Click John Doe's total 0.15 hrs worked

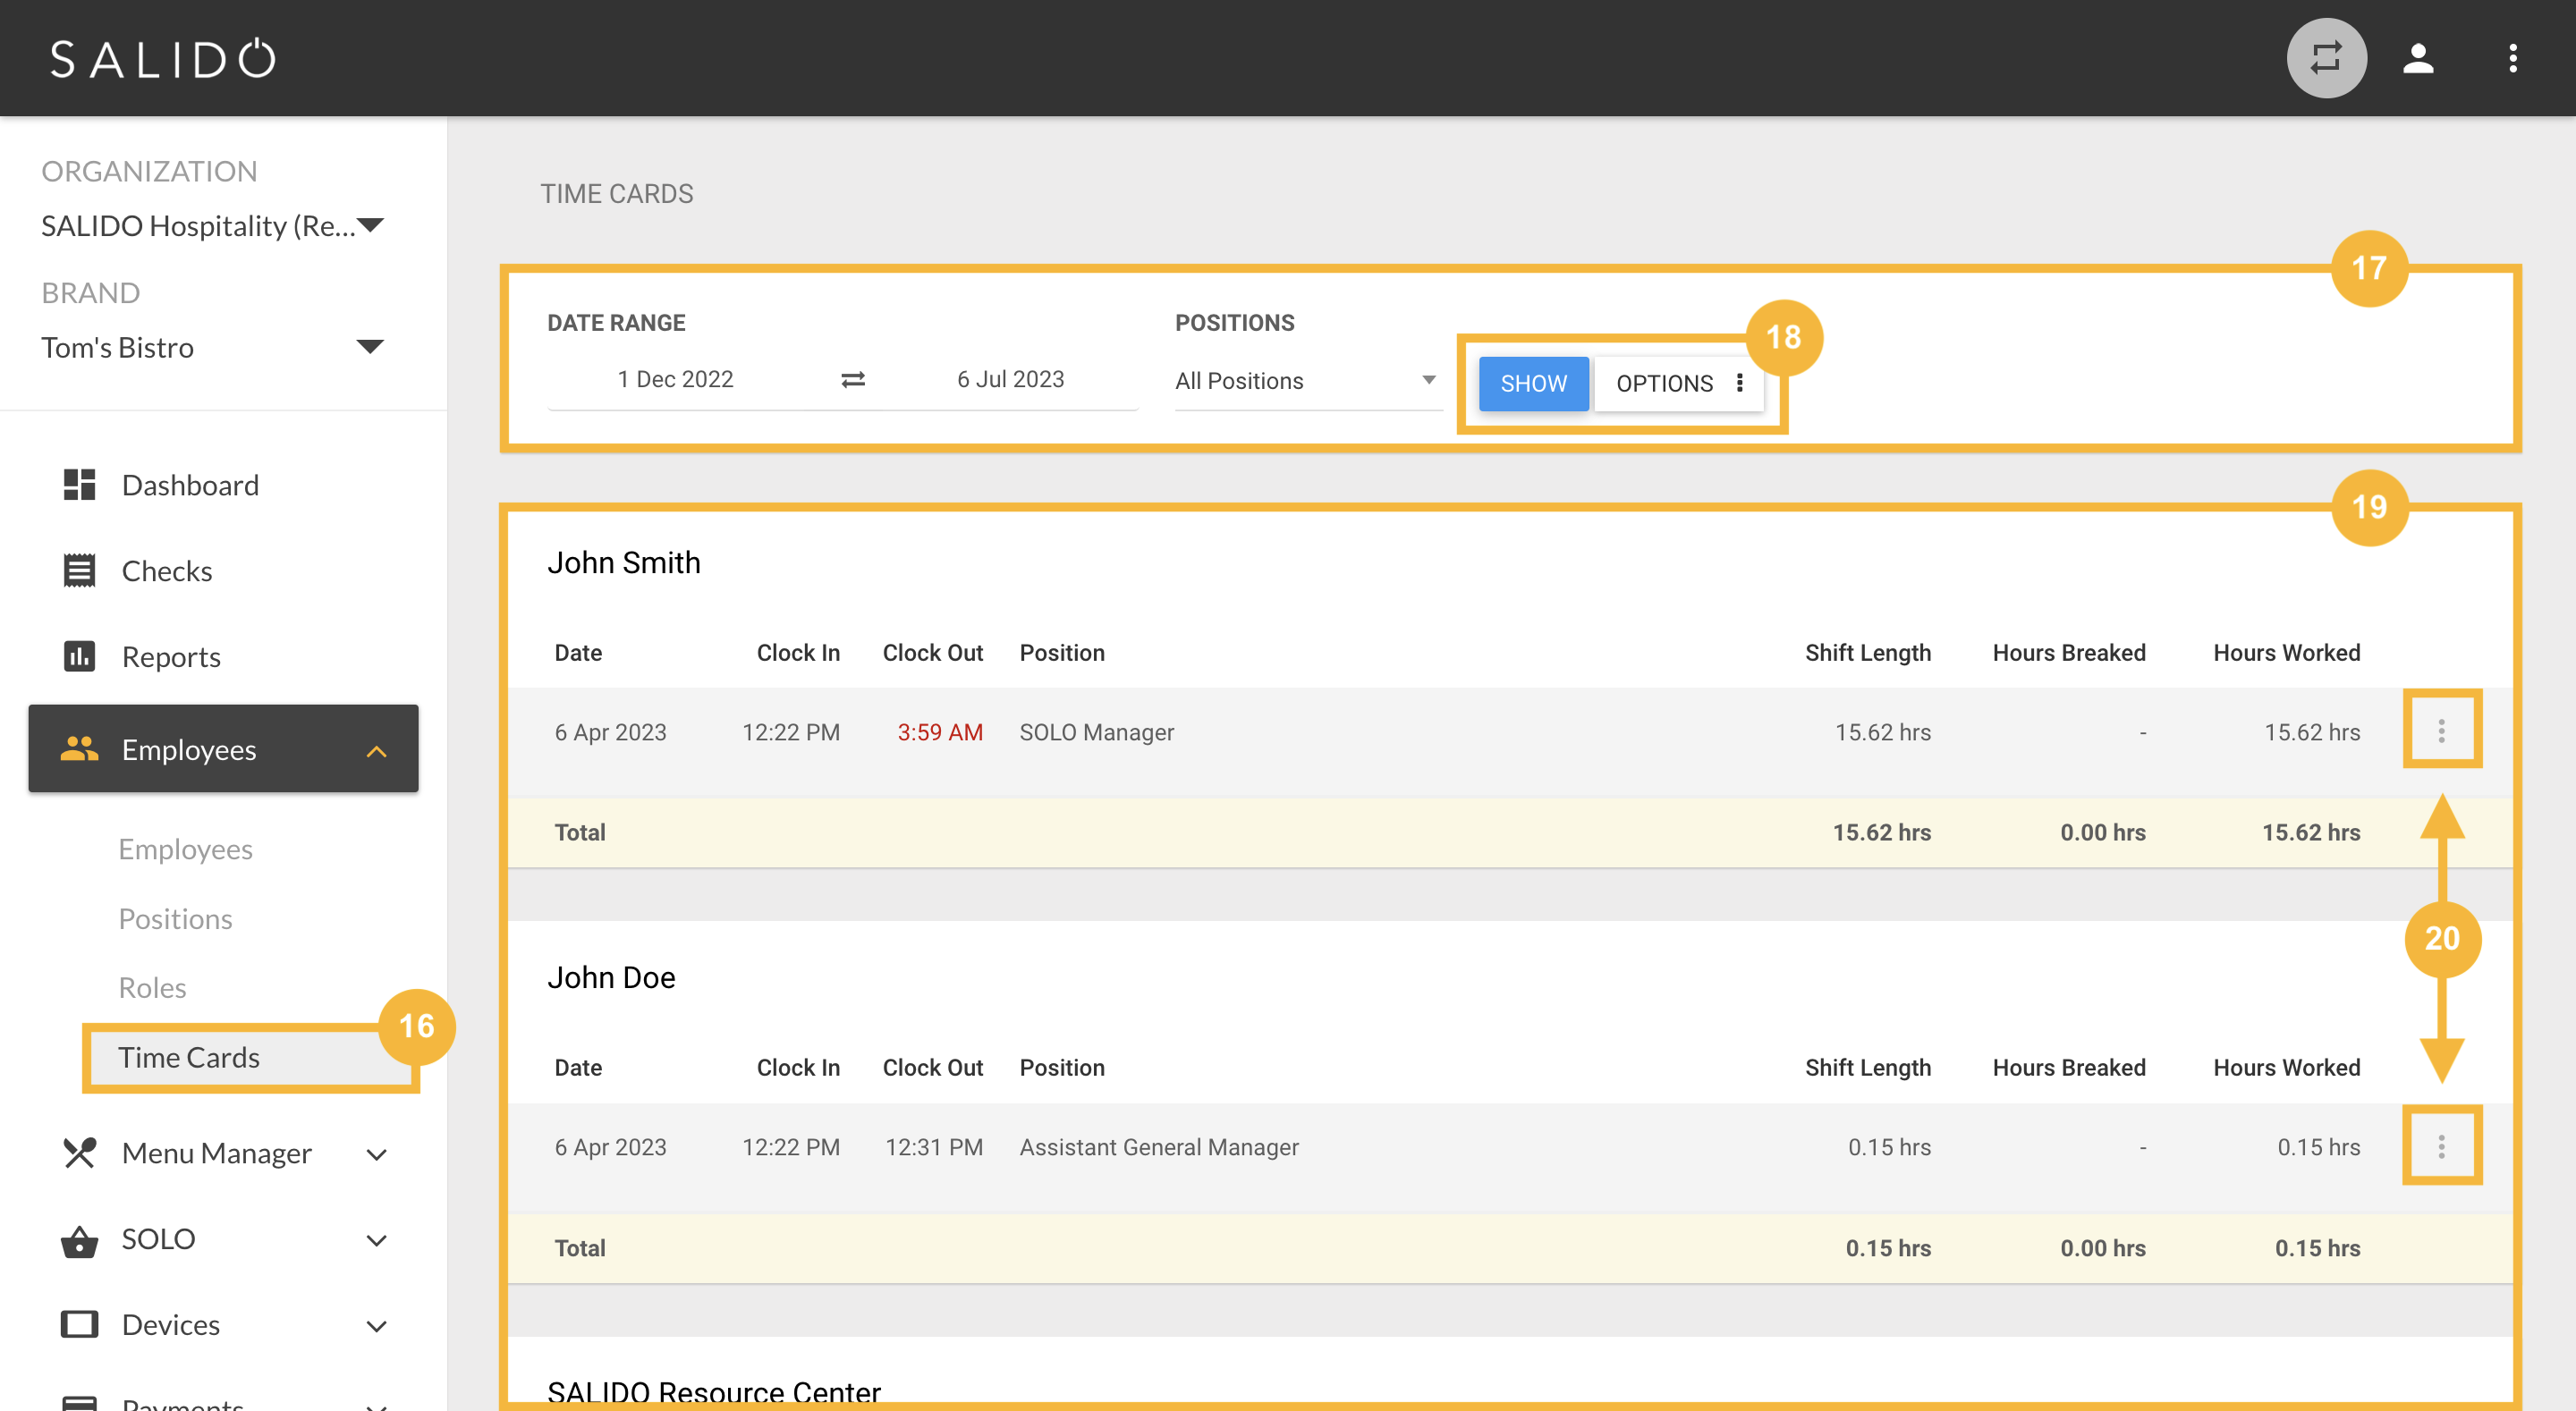(2317, 1248)
